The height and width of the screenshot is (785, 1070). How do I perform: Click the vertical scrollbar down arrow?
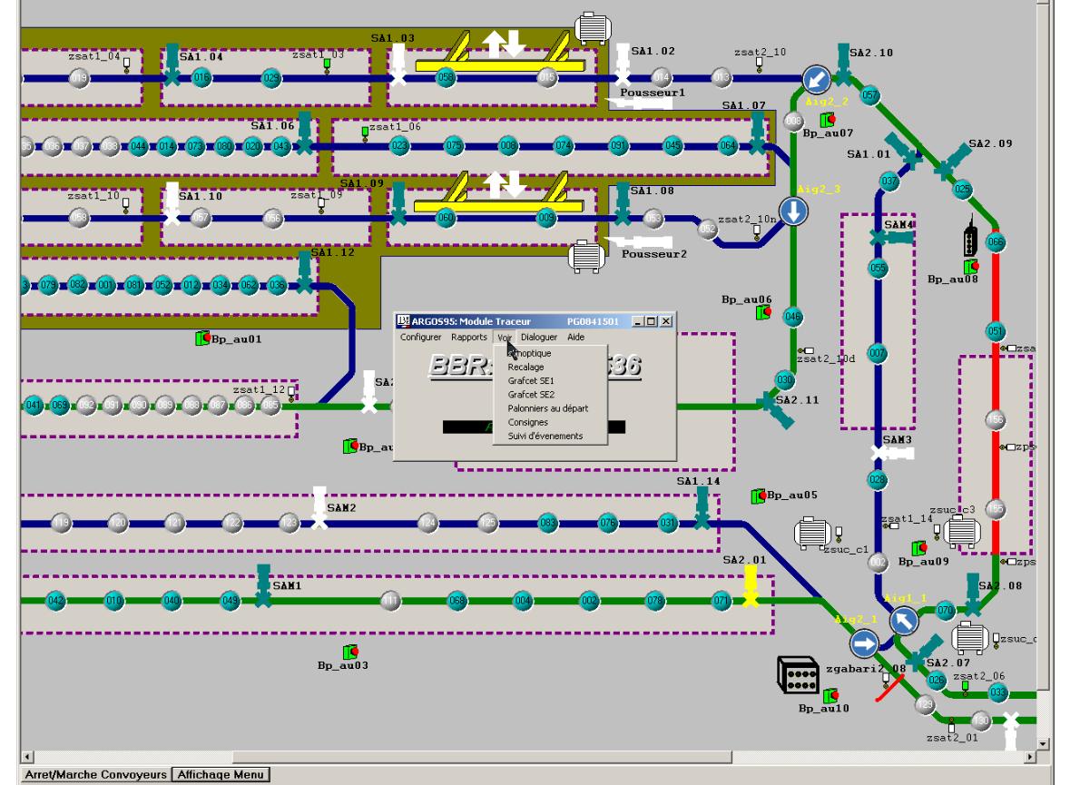point(1043,744)
